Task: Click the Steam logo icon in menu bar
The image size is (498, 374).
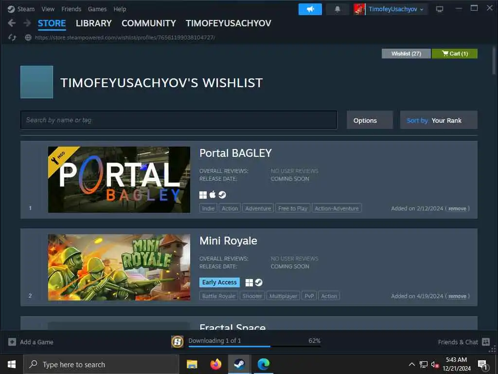Action: [11, 9]
